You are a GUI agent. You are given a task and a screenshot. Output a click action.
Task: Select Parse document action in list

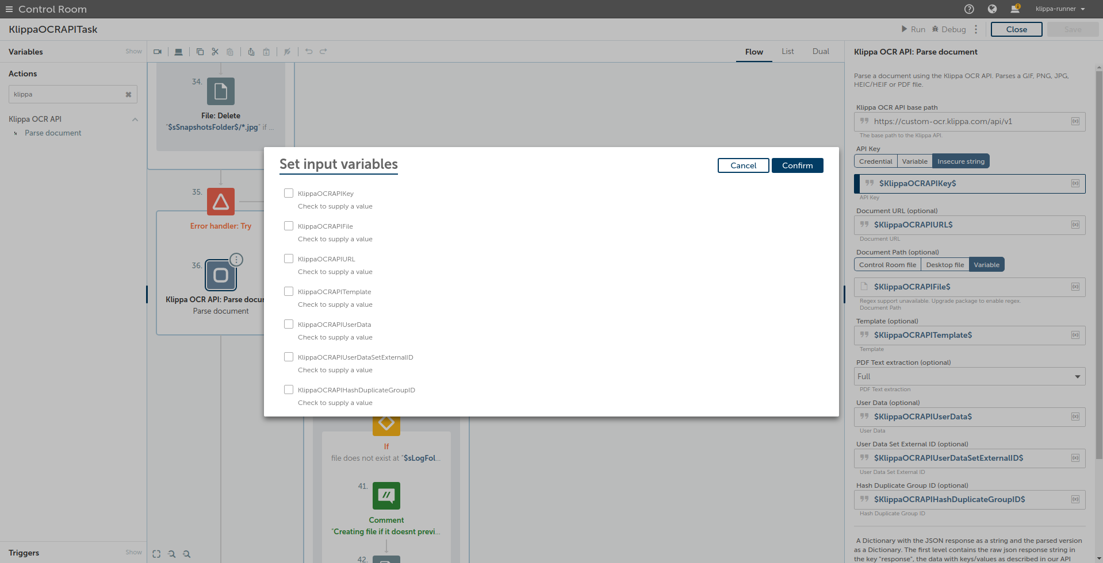53,133
